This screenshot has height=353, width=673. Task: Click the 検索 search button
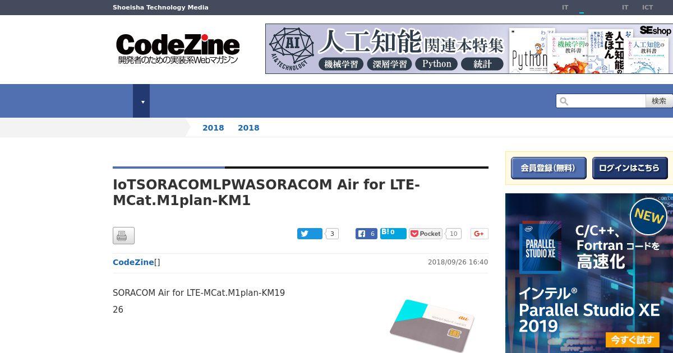coord(659,101)
